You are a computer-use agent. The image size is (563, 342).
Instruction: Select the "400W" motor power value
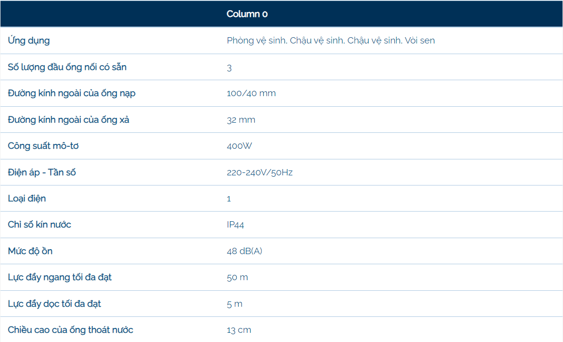point(239,146)
